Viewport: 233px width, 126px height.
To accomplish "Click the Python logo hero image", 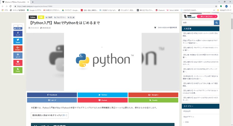I will coord(103,62).
